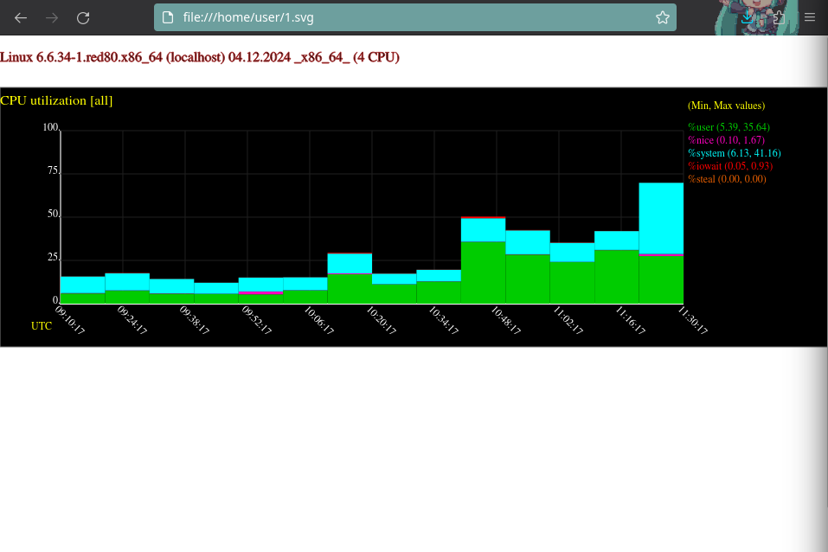828x552 pixels.
Task: Bookmark this page with the star
Action: (x=662, y=17)
